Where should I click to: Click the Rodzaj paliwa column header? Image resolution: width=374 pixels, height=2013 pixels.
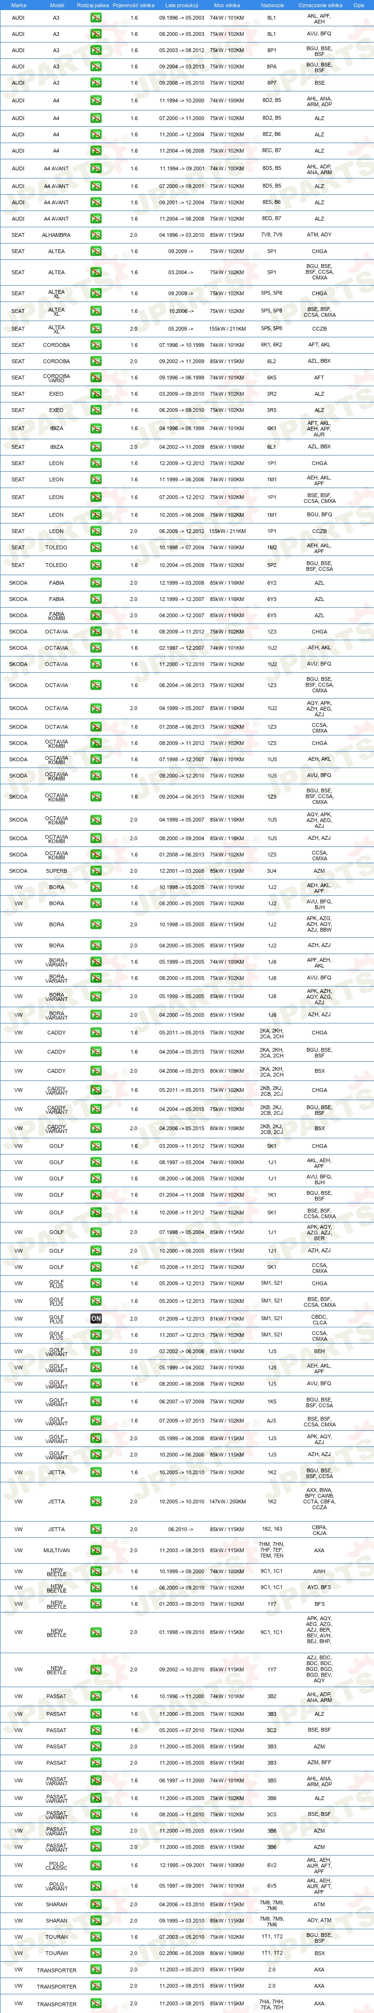pos(93,5)
